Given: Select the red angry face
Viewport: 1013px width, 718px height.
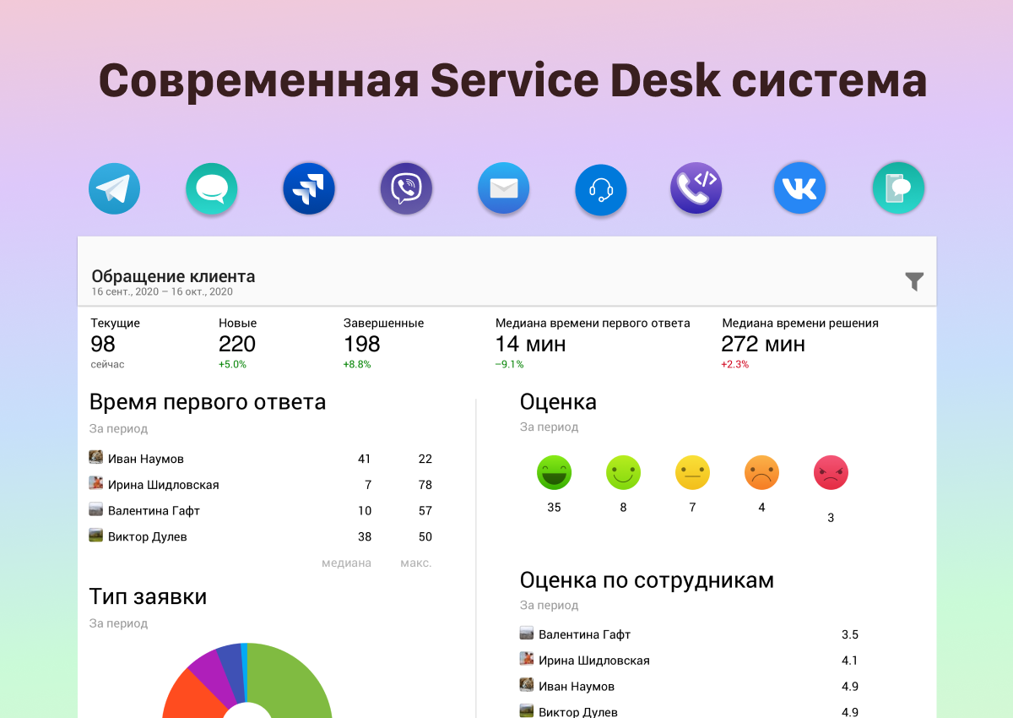Looking at the screenshot, I should coord(831,472).
